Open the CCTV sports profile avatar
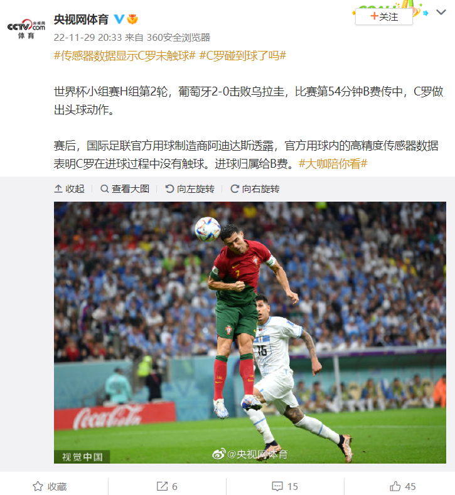 (26, 28)
